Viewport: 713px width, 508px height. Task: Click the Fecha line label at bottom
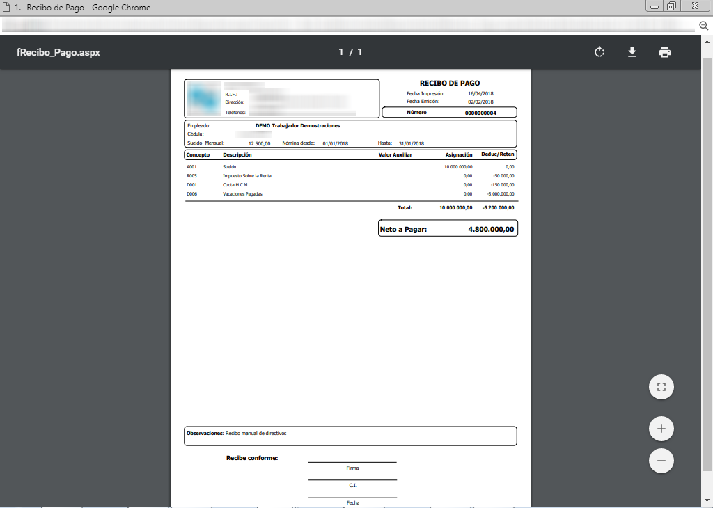(x=353, y=503)
